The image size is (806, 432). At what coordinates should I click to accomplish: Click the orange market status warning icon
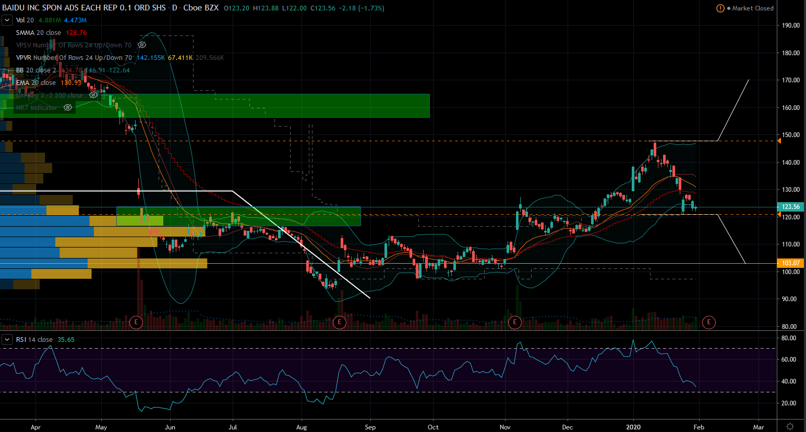pos(720,8)
